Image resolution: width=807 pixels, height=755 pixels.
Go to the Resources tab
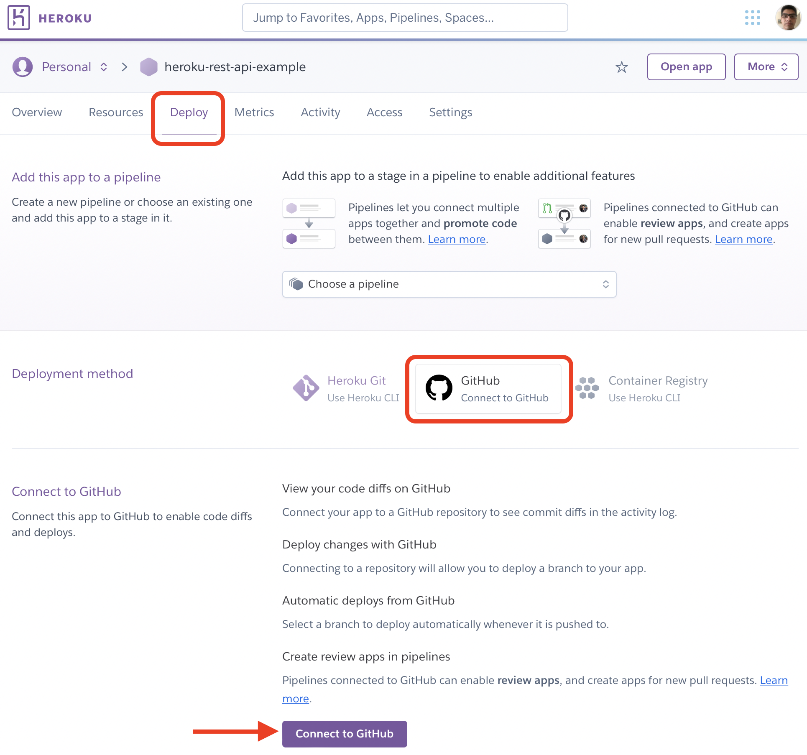point(116,112)
